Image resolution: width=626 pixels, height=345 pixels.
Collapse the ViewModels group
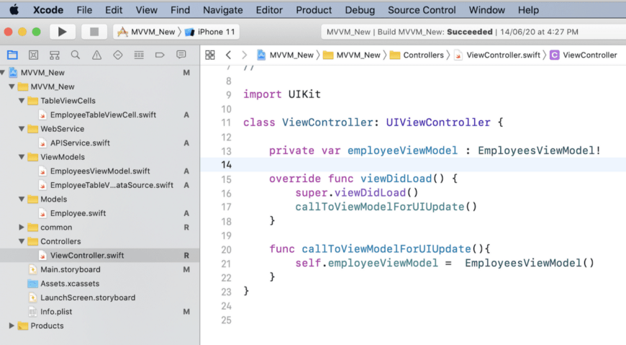22,157
